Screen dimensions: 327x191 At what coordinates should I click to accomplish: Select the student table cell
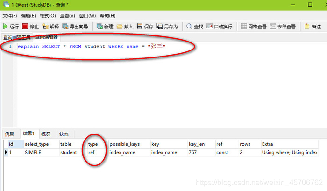tap(73, 152)
